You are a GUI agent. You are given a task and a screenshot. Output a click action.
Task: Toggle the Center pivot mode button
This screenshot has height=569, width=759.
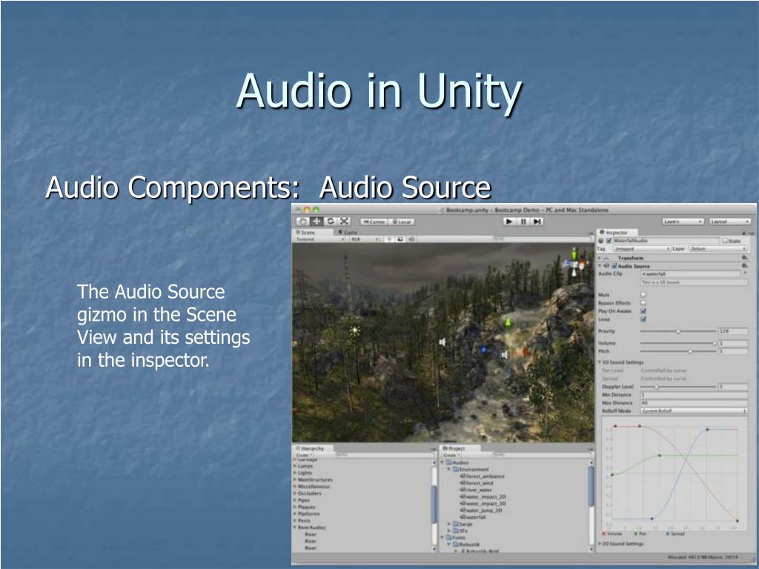[374, 222]
